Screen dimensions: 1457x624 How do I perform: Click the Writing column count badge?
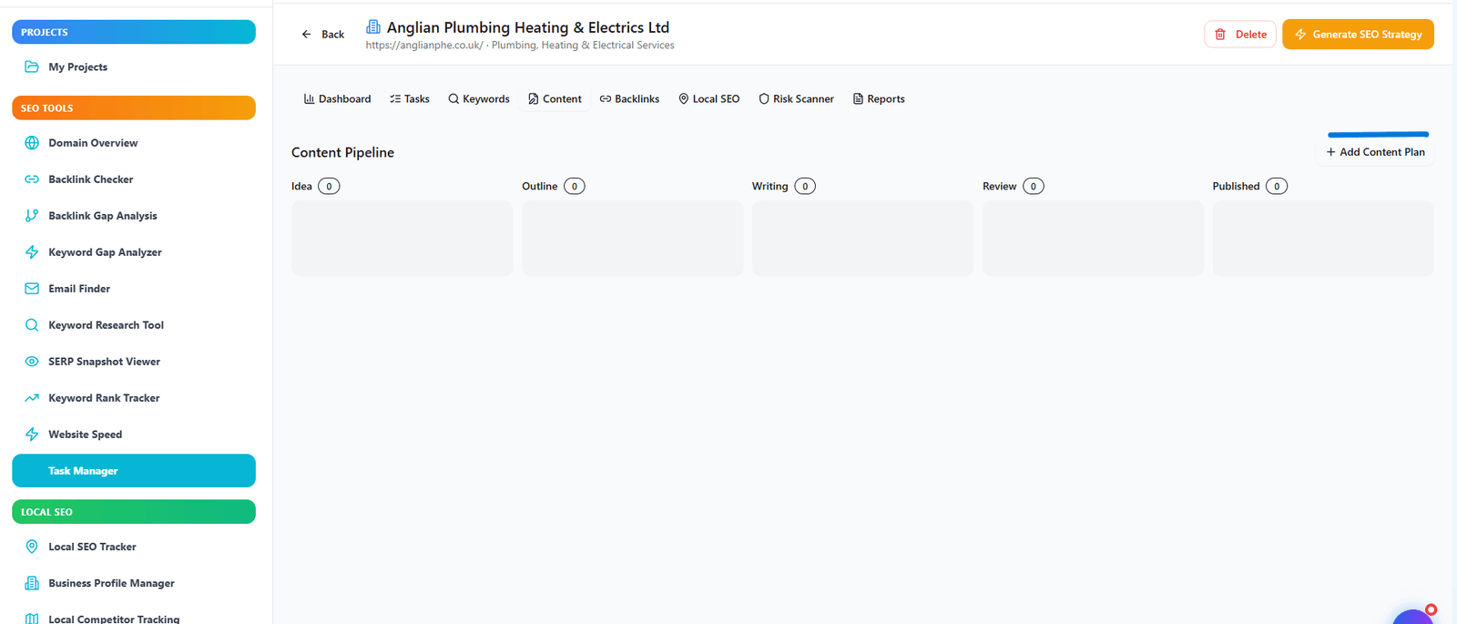(x=805, y=186)
